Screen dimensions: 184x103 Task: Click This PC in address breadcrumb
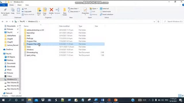[22, 22]
